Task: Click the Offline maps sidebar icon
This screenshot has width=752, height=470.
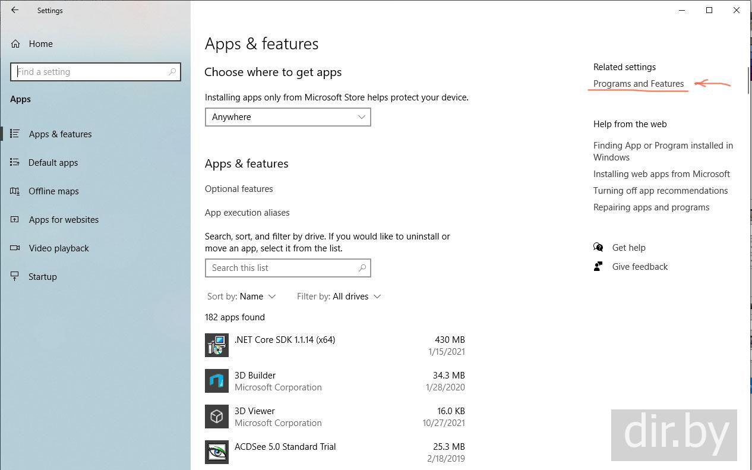Action: click(x=15, y=191)
